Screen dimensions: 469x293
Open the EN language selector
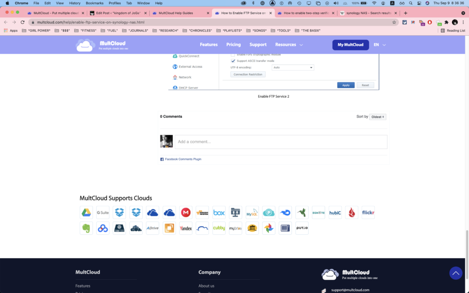[380, 44]
